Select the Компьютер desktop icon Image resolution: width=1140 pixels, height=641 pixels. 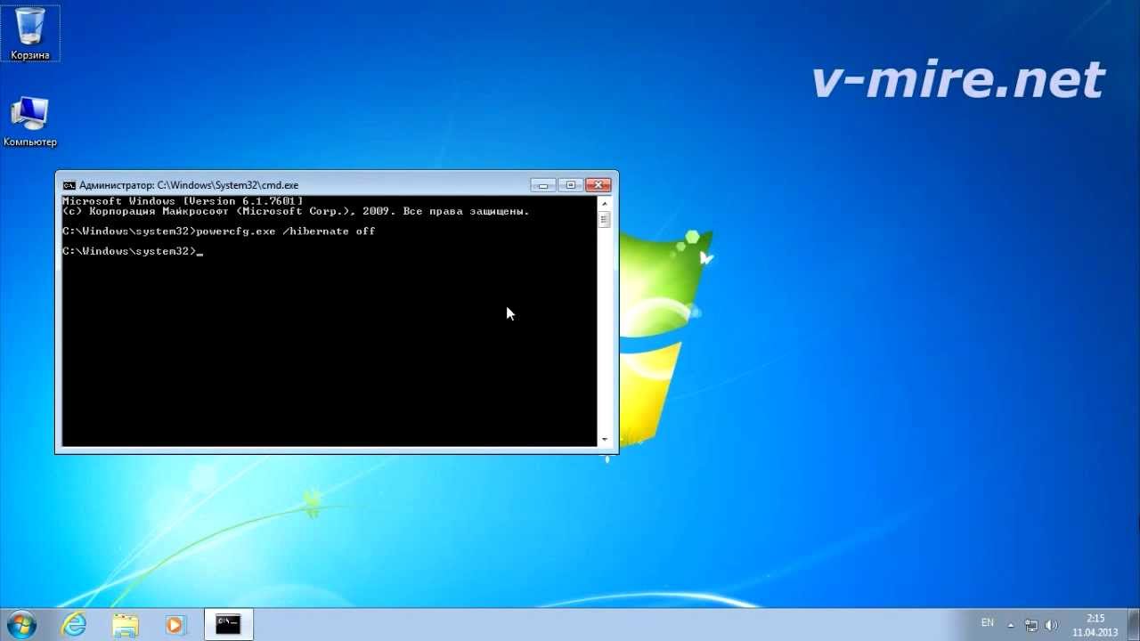(29, 122)
